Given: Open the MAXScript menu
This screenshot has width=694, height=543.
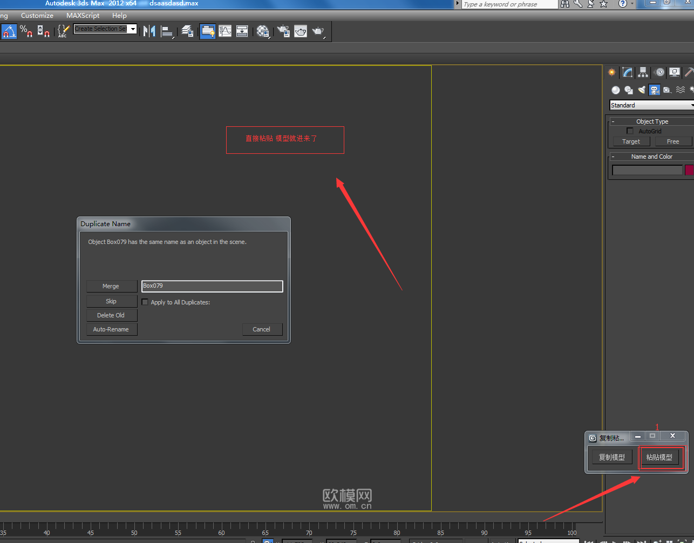Looking at the screenshot, I should pos(83,16).
